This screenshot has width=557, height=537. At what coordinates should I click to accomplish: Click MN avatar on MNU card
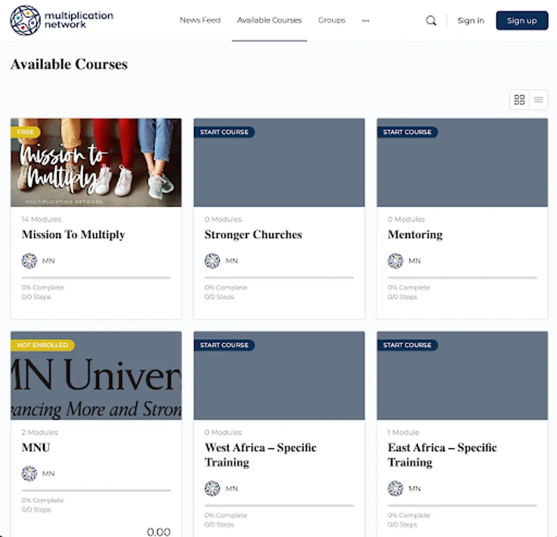(29, 474)
